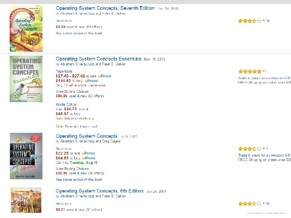The height and width of the screenshot is (218, 291).
Task: Open Operating System Concepts, Seventh Edition title link
Action: tap(105, 8)
